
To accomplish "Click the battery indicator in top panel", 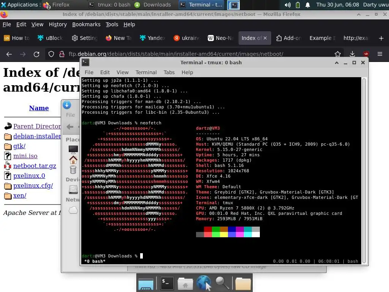I will click(298, 5).
